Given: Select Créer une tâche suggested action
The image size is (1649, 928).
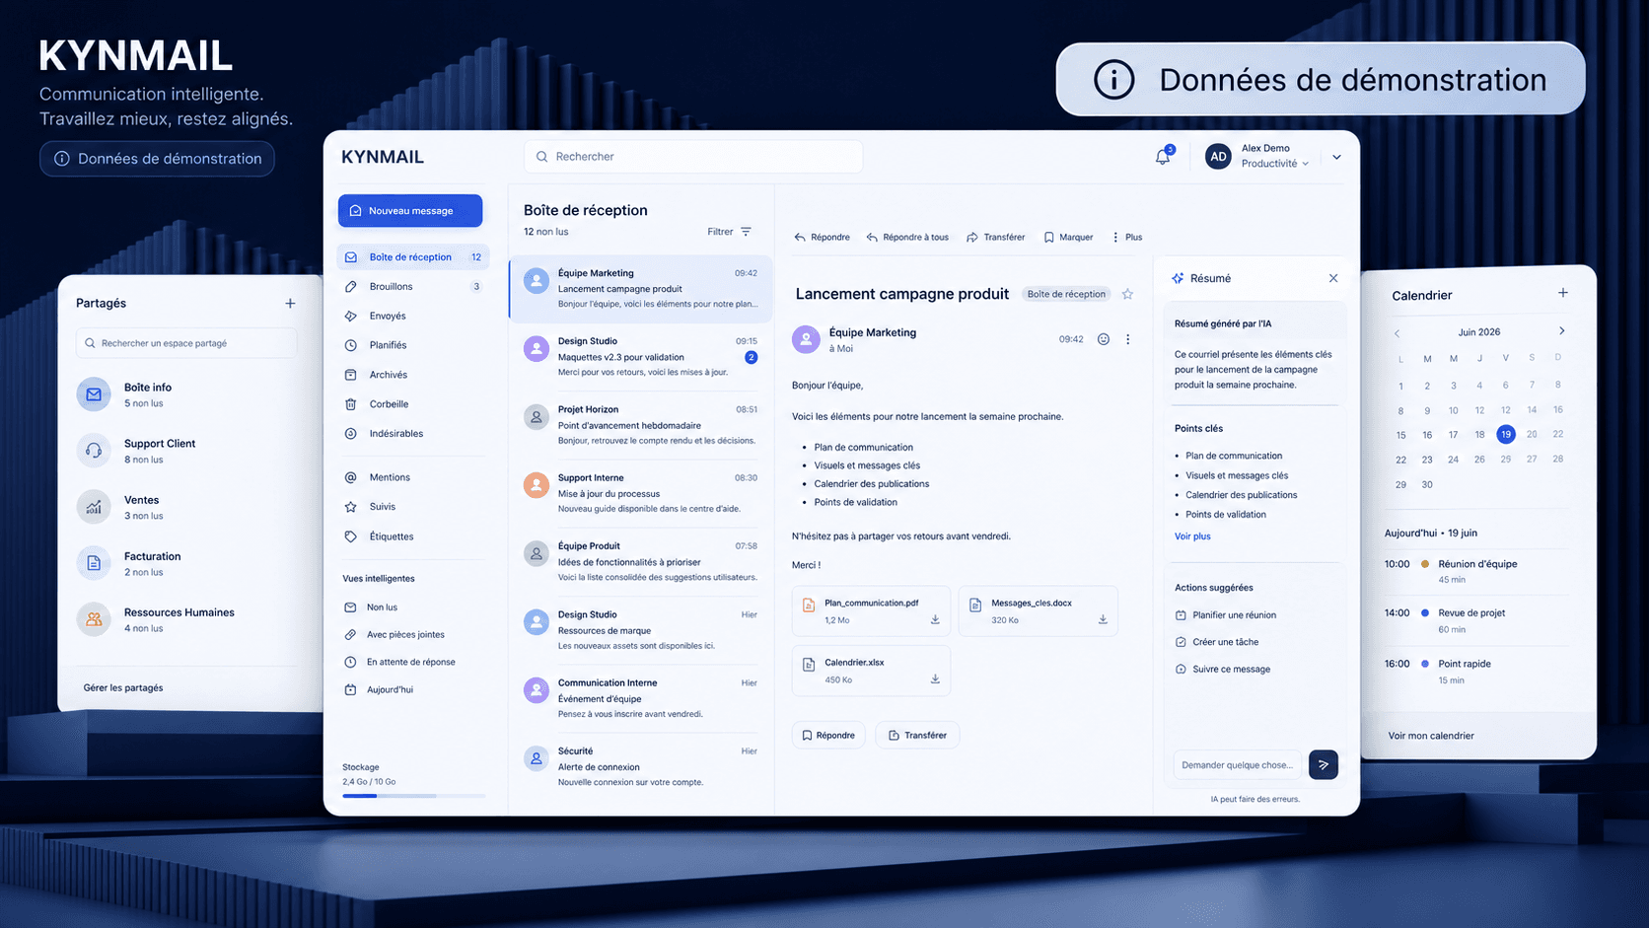Looking at the screenshot, I should (1216, 642).
